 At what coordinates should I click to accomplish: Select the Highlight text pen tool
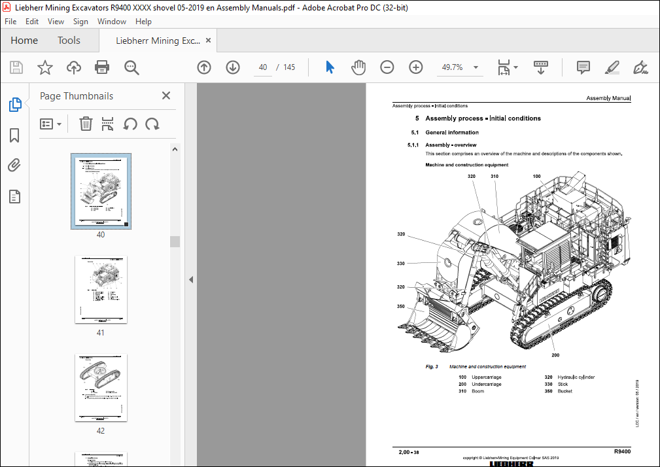(612, 67)
